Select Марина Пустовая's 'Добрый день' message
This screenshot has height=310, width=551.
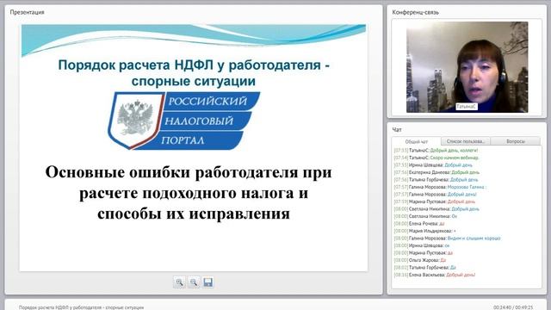434,201
